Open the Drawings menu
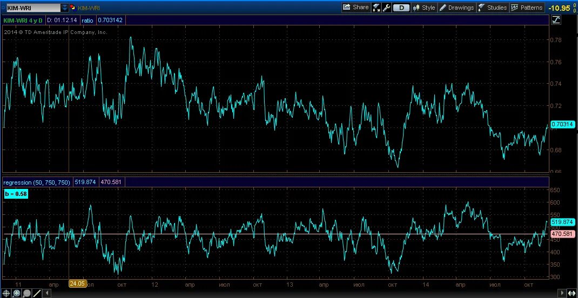Viewport: 578px width, 298px height. coord(456,8)
